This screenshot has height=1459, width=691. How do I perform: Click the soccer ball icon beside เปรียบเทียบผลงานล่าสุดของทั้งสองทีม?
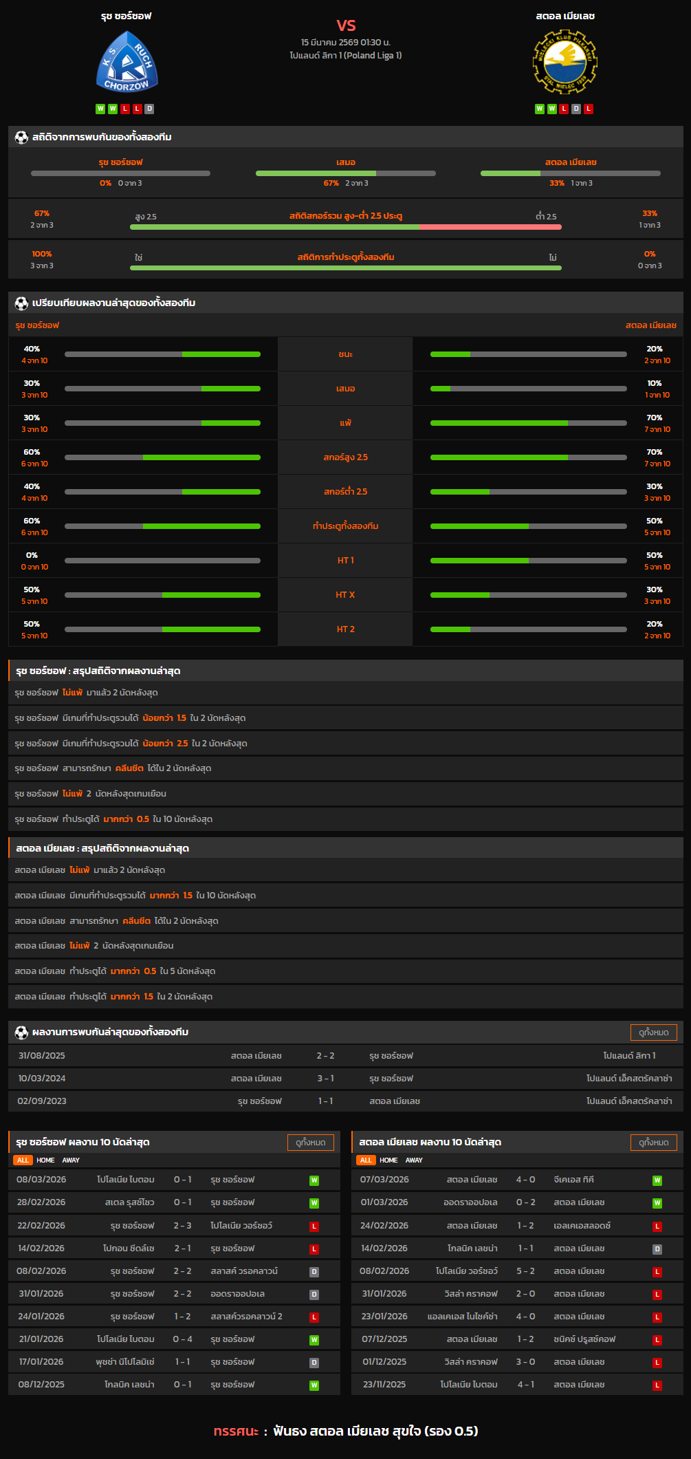click(21, 303)
